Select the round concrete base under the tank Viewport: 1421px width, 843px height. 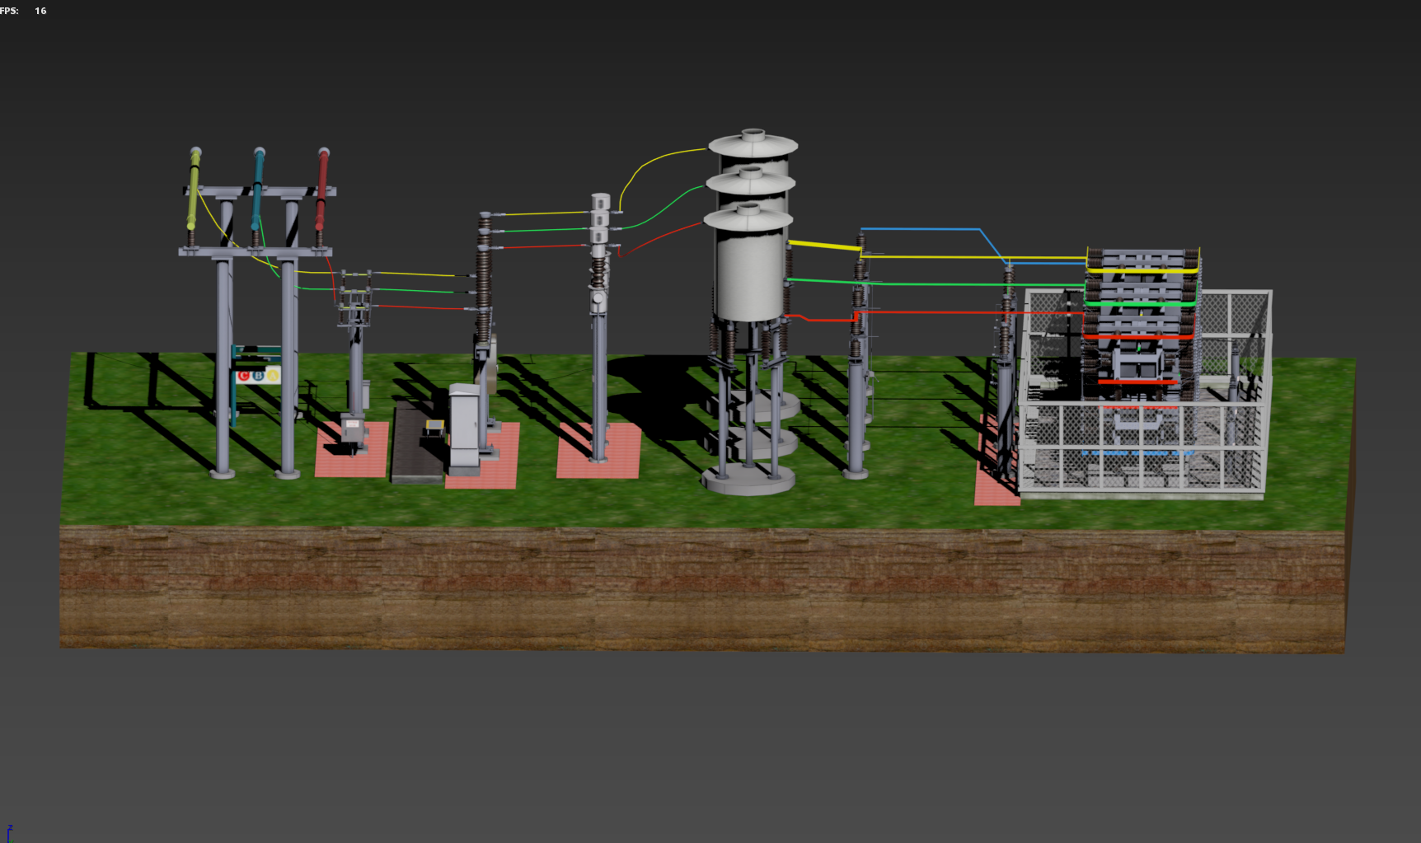coord(748,481)
